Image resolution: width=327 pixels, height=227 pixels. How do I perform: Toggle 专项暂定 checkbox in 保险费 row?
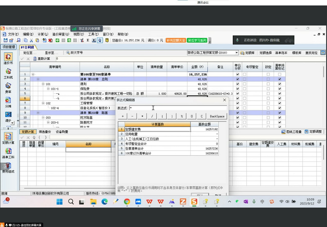point(244,89)
